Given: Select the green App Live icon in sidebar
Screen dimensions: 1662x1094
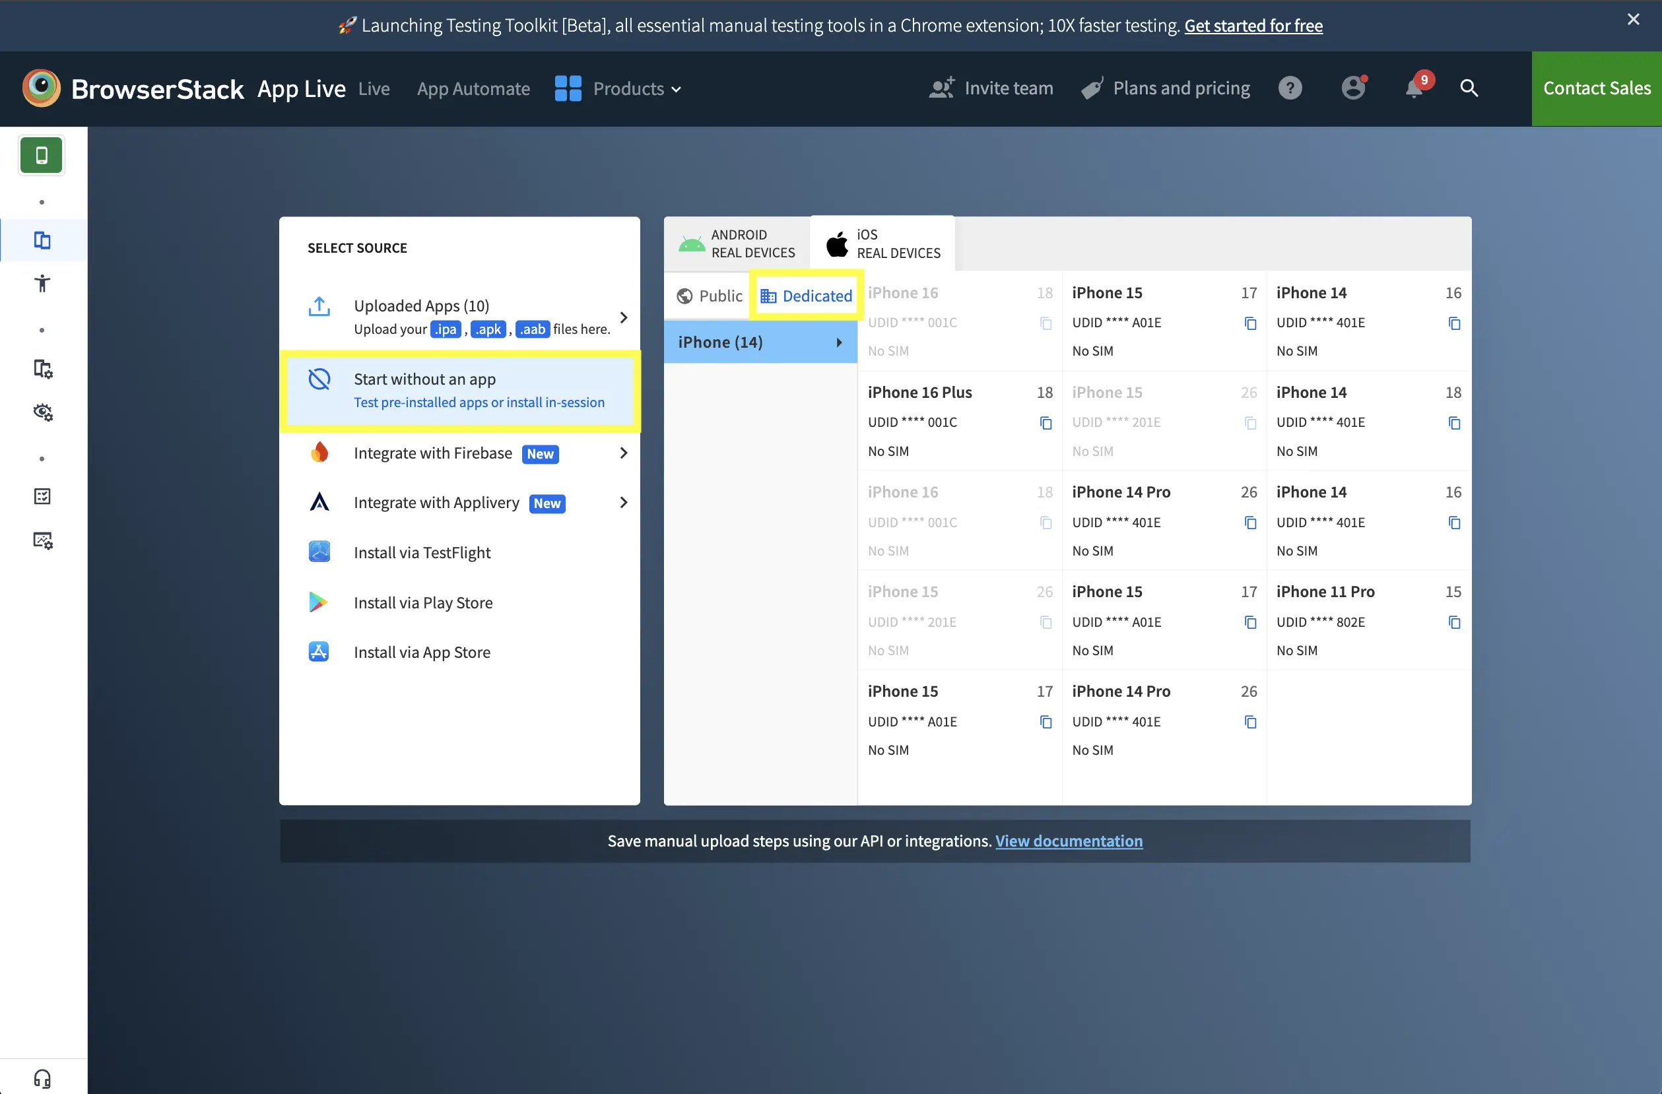Looking at the screenshot, I should click(x=40, y=155).
